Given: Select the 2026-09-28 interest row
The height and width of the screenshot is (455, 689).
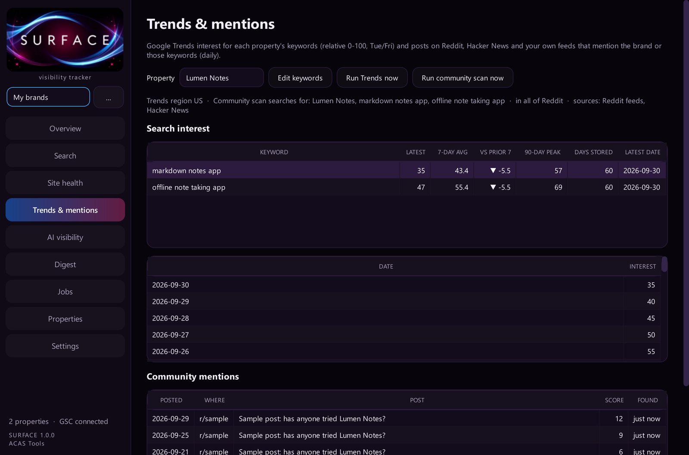Looking at the screenshot, I should (x=404, y=318).
